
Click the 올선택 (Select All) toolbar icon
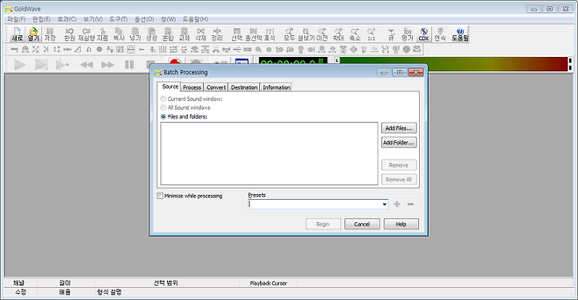click(x=253, y=34)
